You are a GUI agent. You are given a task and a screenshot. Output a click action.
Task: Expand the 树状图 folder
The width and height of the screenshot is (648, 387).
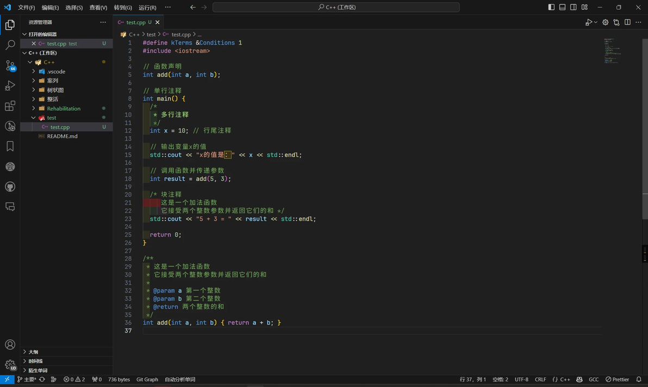tap(66, 90)
